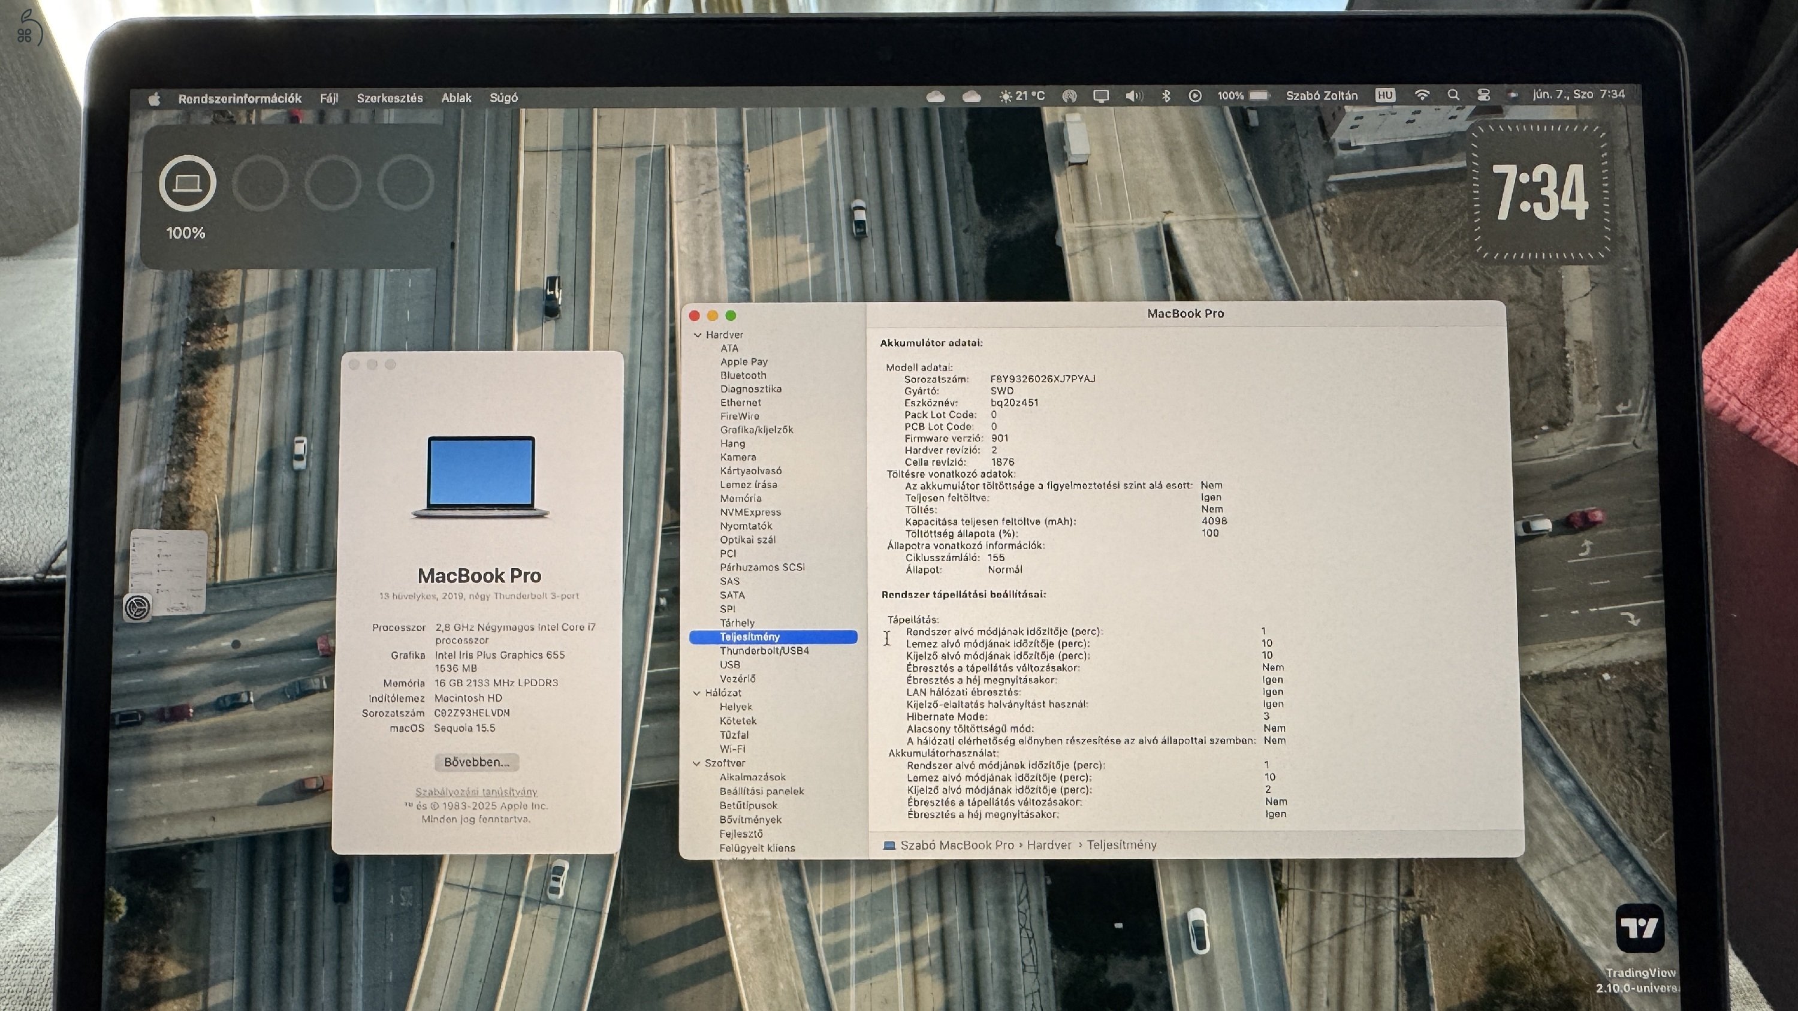
Task: Select Nyomtatók in the sidebar
Action: coord(746,526)
